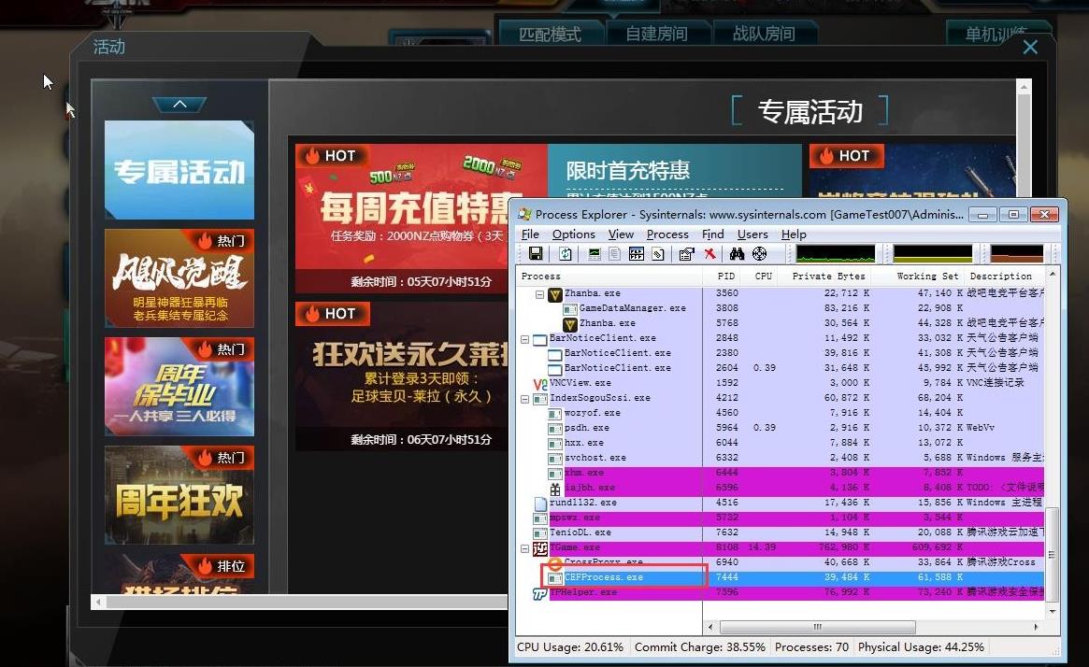Open the Process menu
The image size is (1089, 667).
click(x=667, y=234)
